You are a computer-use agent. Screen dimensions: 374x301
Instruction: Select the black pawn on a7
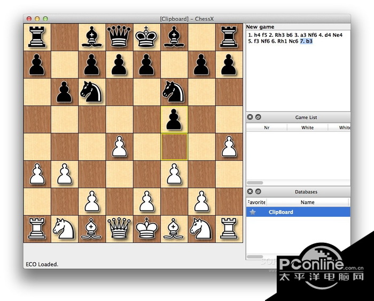pos(37,65)
